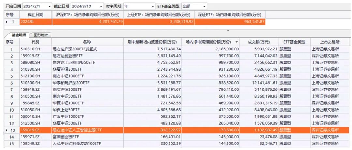The width and height of the screenshot is (352, 150).
Task: Collapse the panel splitter arrow above tabs
Action: (x=228, y=30)
